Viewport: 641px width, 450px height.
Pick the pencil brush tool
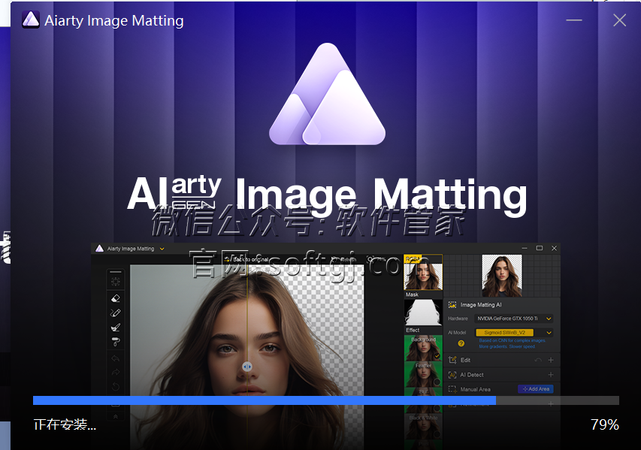point(115,313)
